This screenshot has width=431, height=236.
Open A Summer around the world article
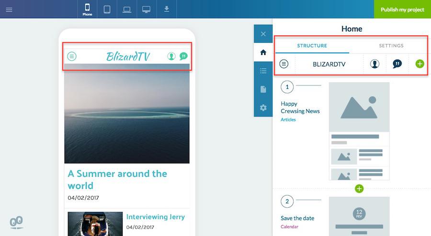(117, 179)
